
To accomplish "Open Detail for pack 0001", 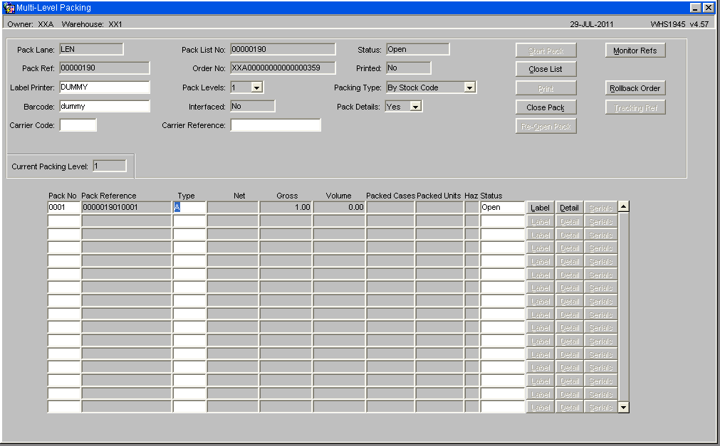I will (570, 208).
